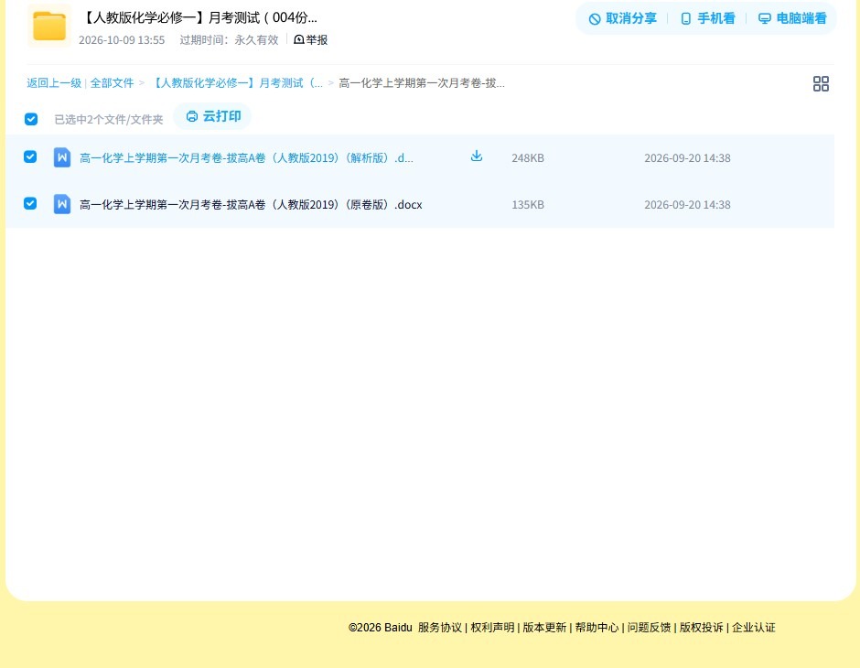Open the 原卷版 .docx file name
This screenshot has height=668, width=860.
coord(251,205)
